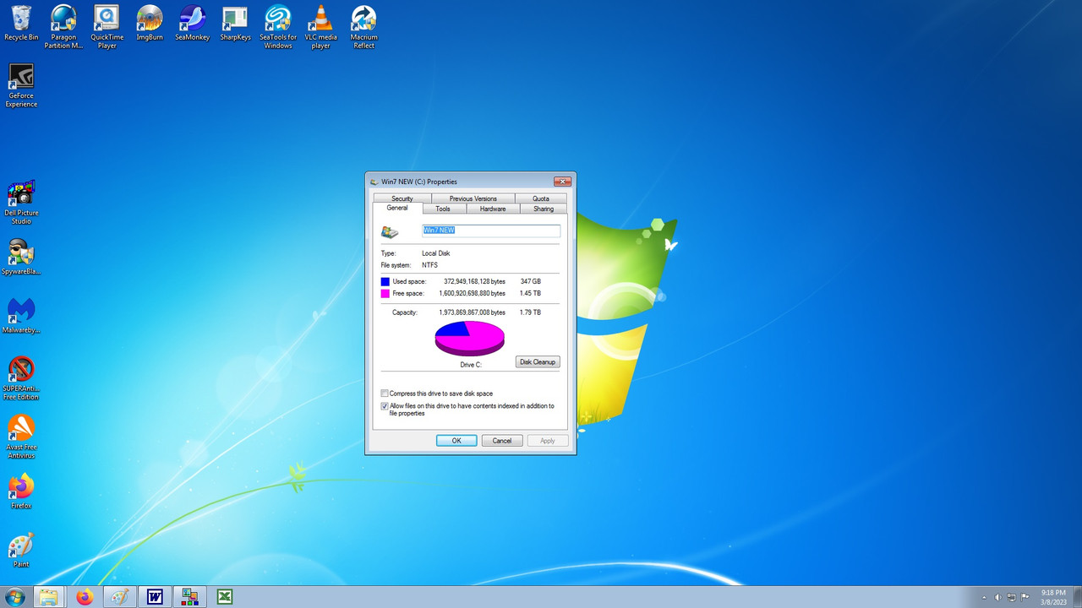Viewport: 1082px width, 608px height.
Task: Close the Win7 NEW (C:) Properties dialog
Action: click(x=562, y=182)
